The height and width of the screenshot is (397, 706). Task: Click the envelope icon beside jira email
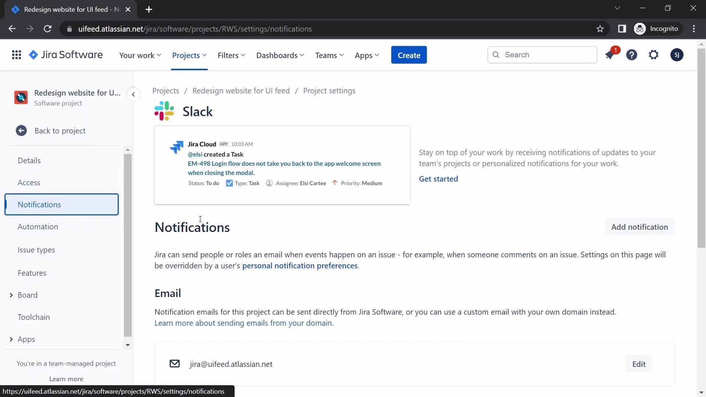[175, 364]
